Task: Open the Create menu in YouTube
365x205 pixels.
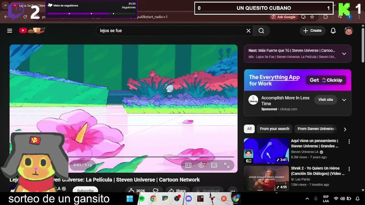Action: point(313,31)
